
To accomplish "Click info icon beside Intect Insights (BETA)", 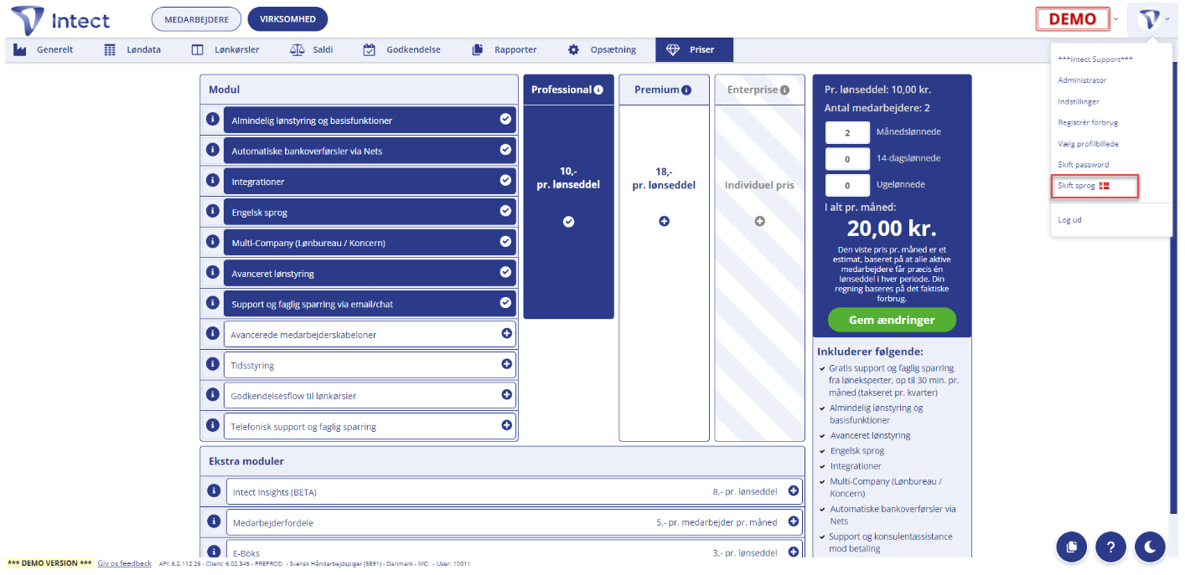I will click(x=213, y=490).
